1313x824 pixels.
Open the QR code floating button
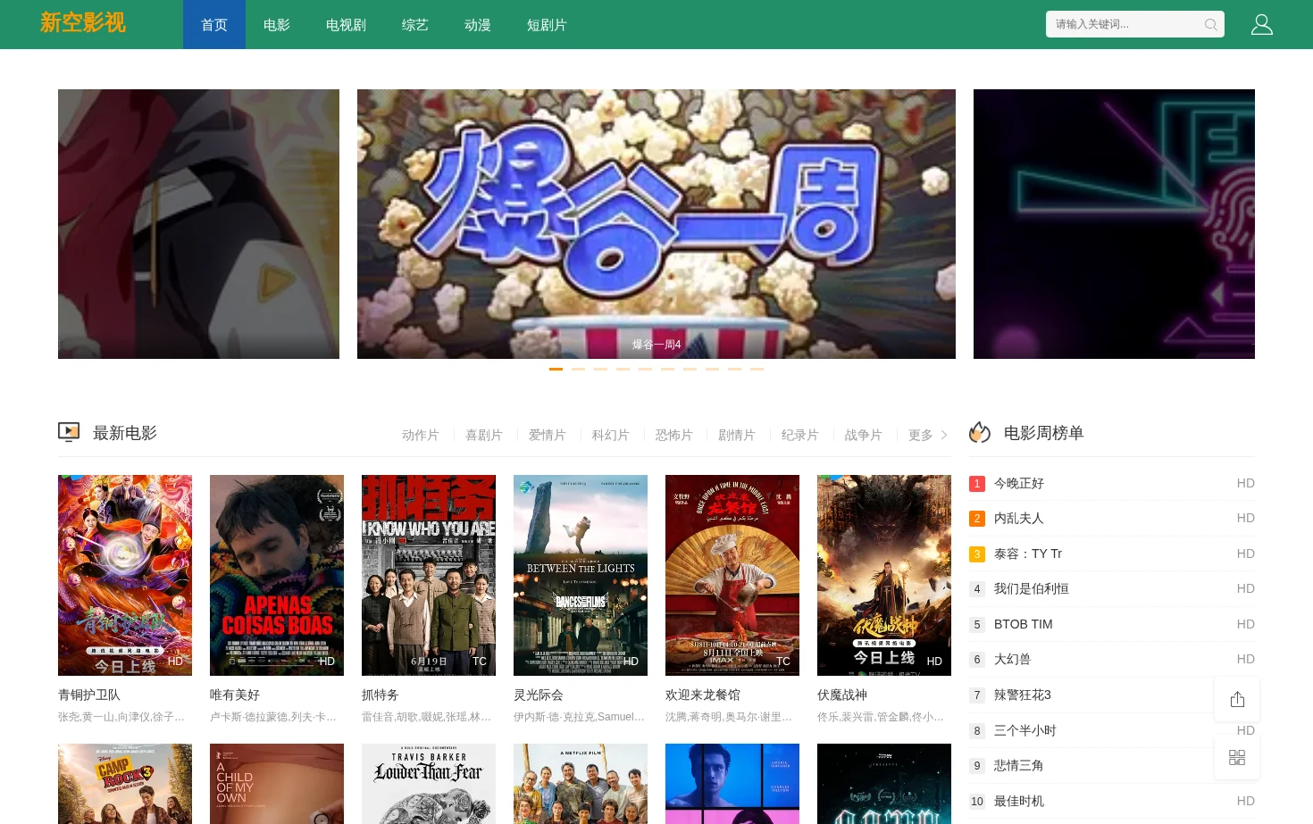[1237, 757]
